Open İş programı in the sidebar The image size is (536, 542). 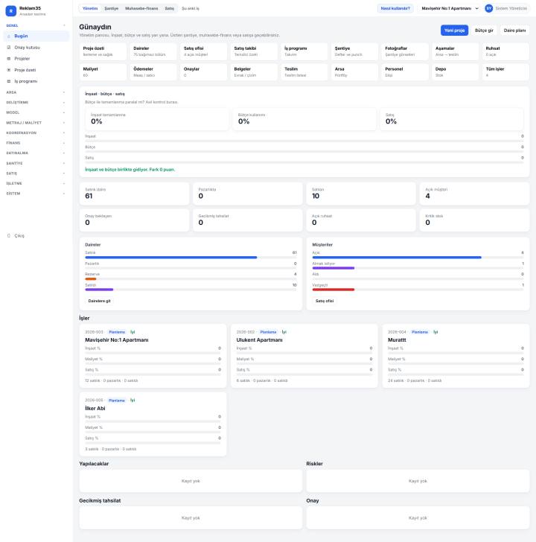coord(36,81)
